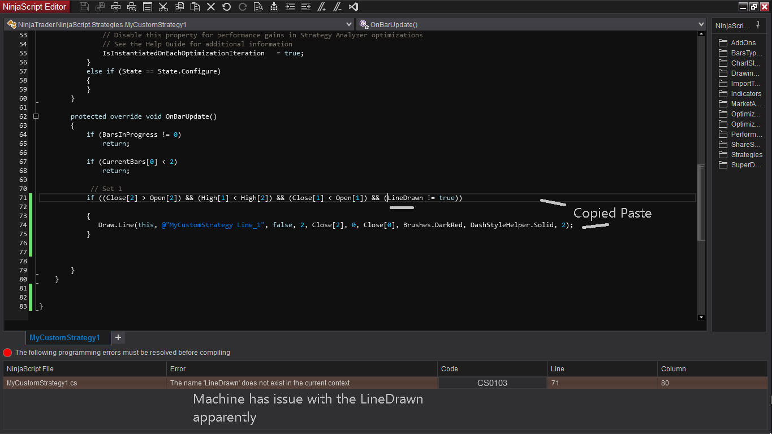Viewport: 772px width, 434px height.
Task: Toggle pin on NinjaScript Explorer panel
Action: coord(758,25)
